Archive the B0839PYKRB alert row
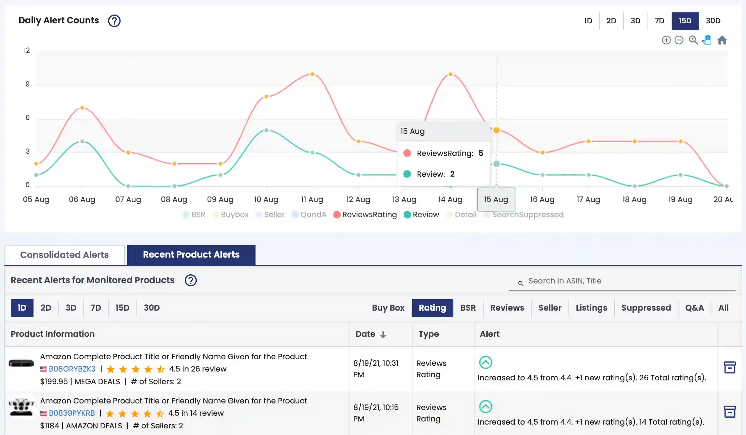 [x=730, y=412]
